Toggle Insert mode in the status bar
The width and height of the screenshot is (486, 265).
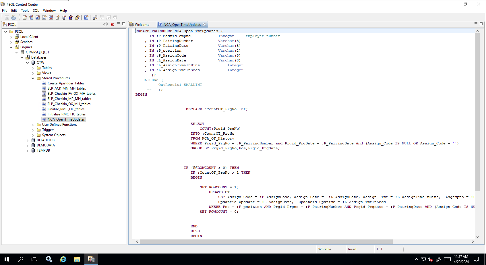click(352, 249)
